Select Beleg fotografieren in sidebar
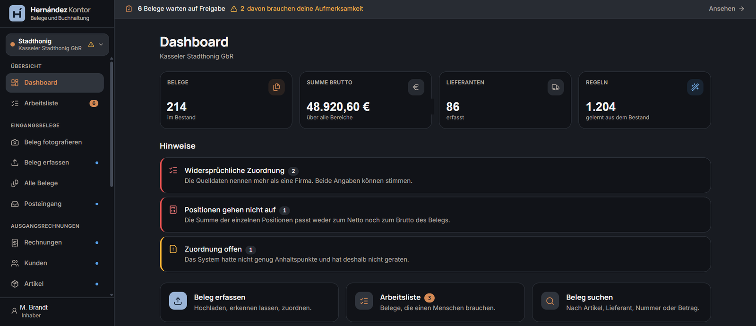This screenshot has width=756, height=326. pos(55,142)
